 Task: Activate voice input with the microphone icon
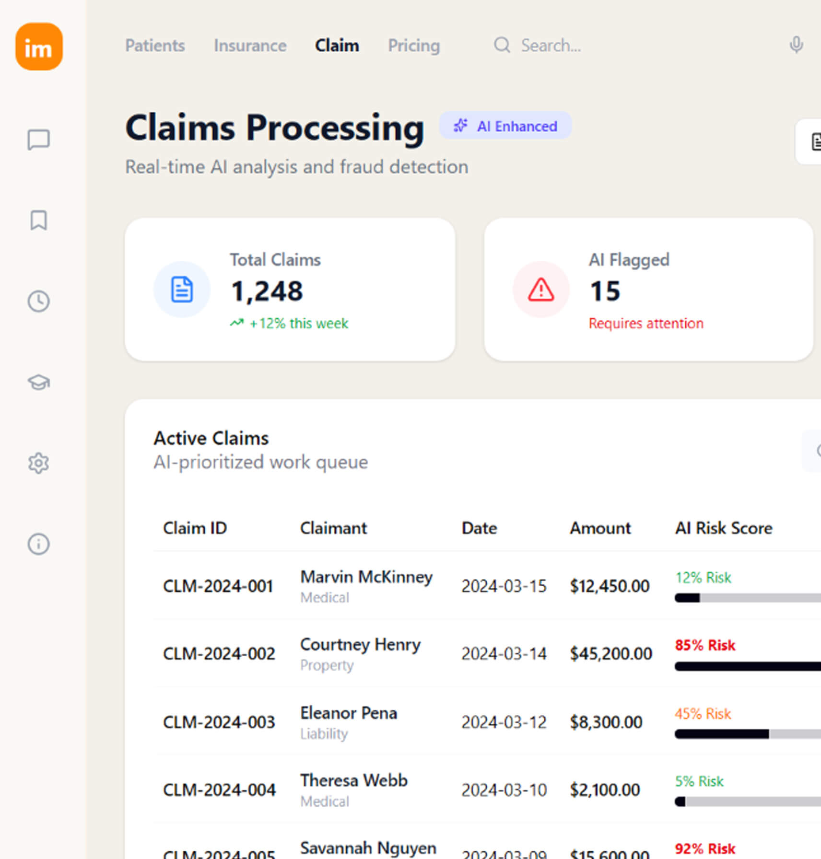(x=796, y=45)
